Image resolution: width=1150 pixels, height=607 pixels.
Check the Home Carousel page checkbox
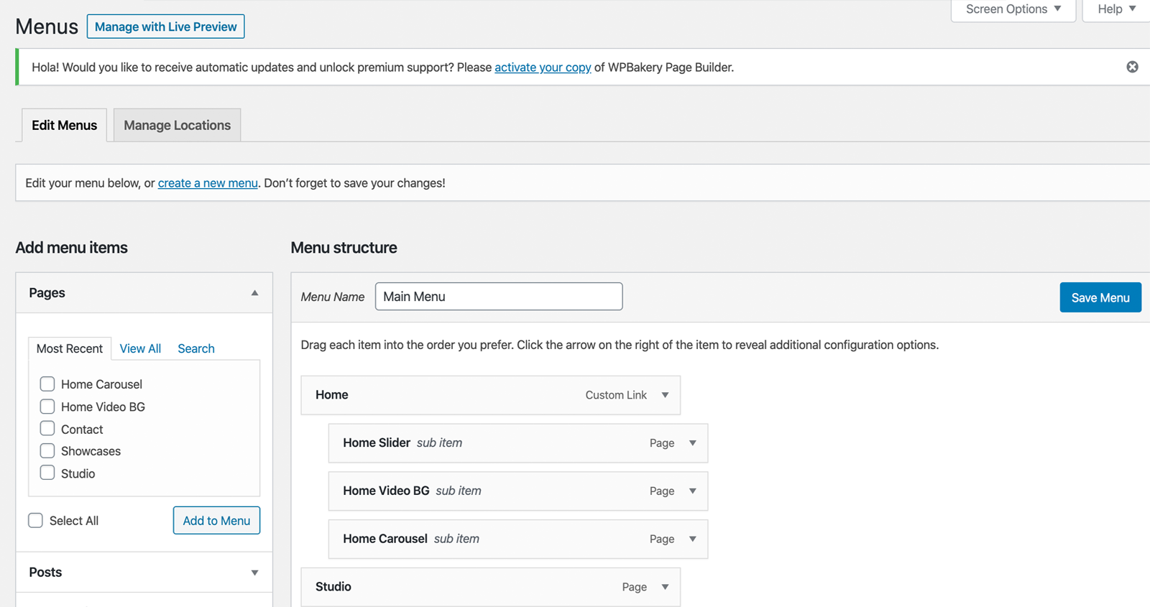(47, 384)
